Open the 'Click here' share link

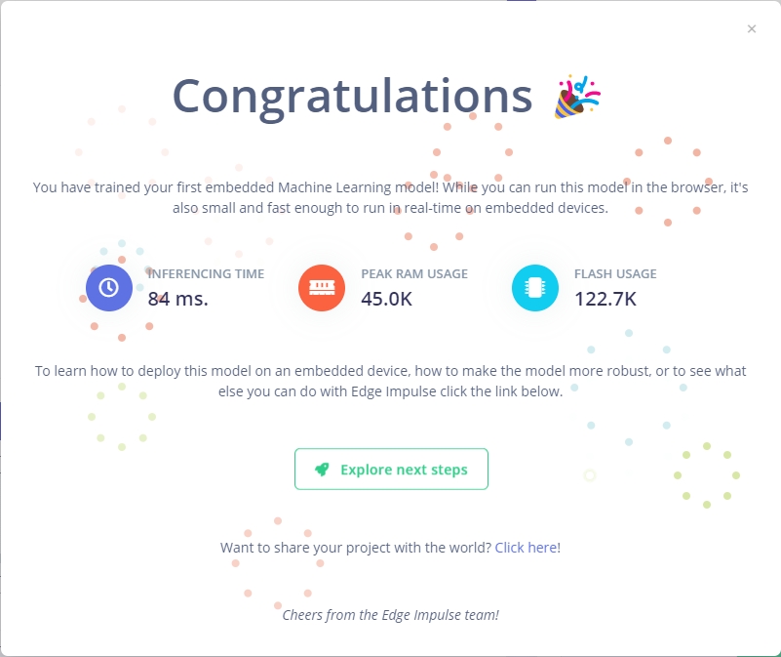[527, 548]
